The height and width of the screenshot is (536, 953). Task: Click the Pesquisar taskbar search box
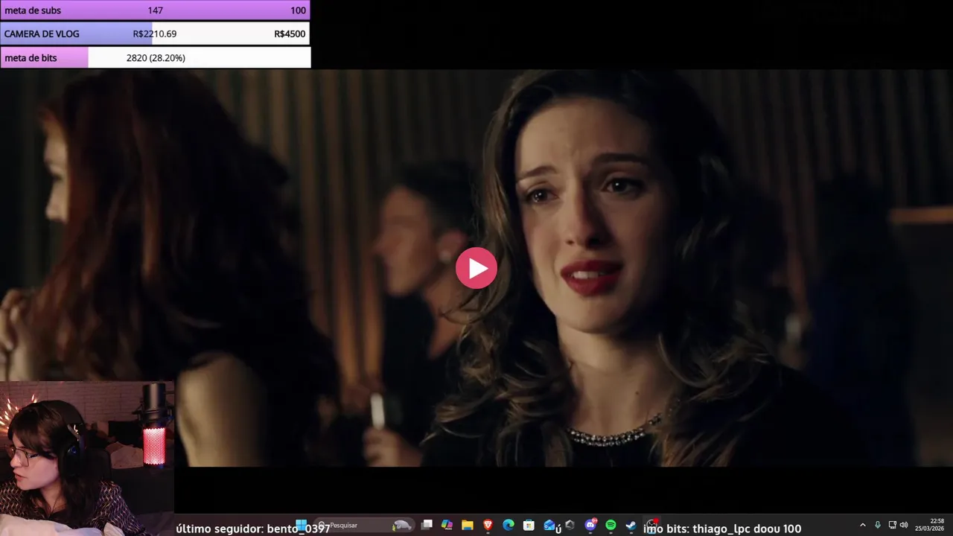click(363, 526)
